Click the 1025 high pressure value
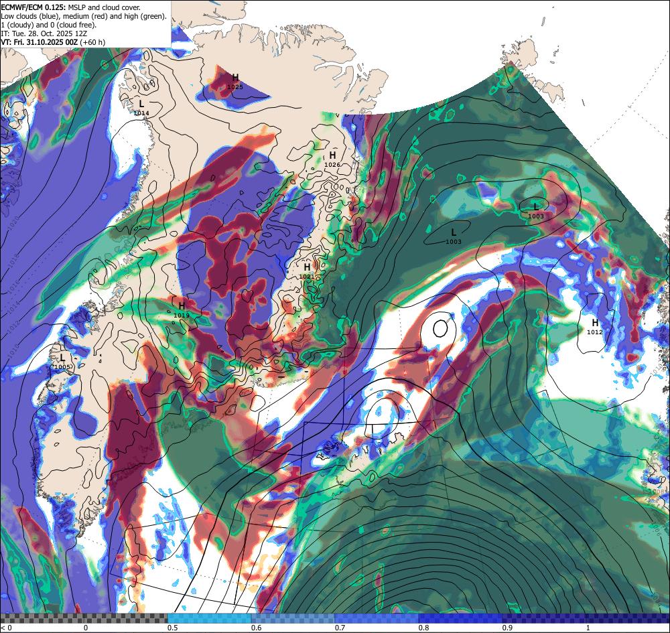670x633 pixels. [235, 86]
